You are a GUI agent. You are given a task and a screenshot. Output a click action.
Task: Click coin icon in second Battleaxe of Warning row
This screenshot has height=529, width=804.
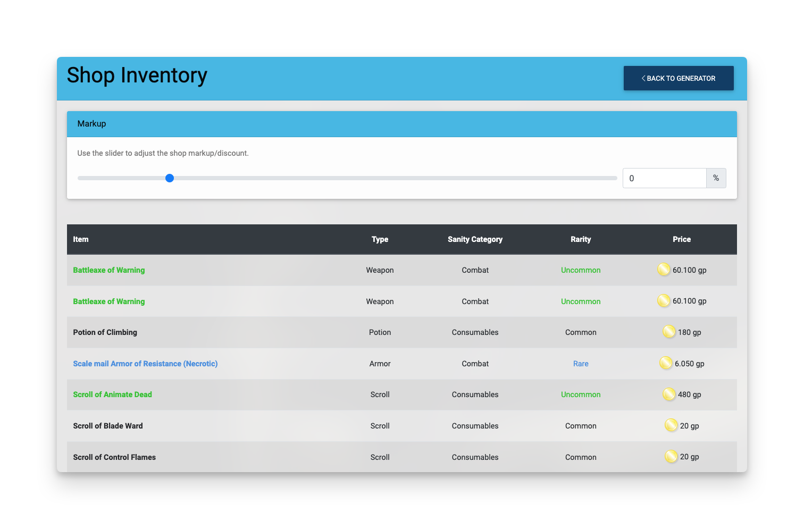664,301
